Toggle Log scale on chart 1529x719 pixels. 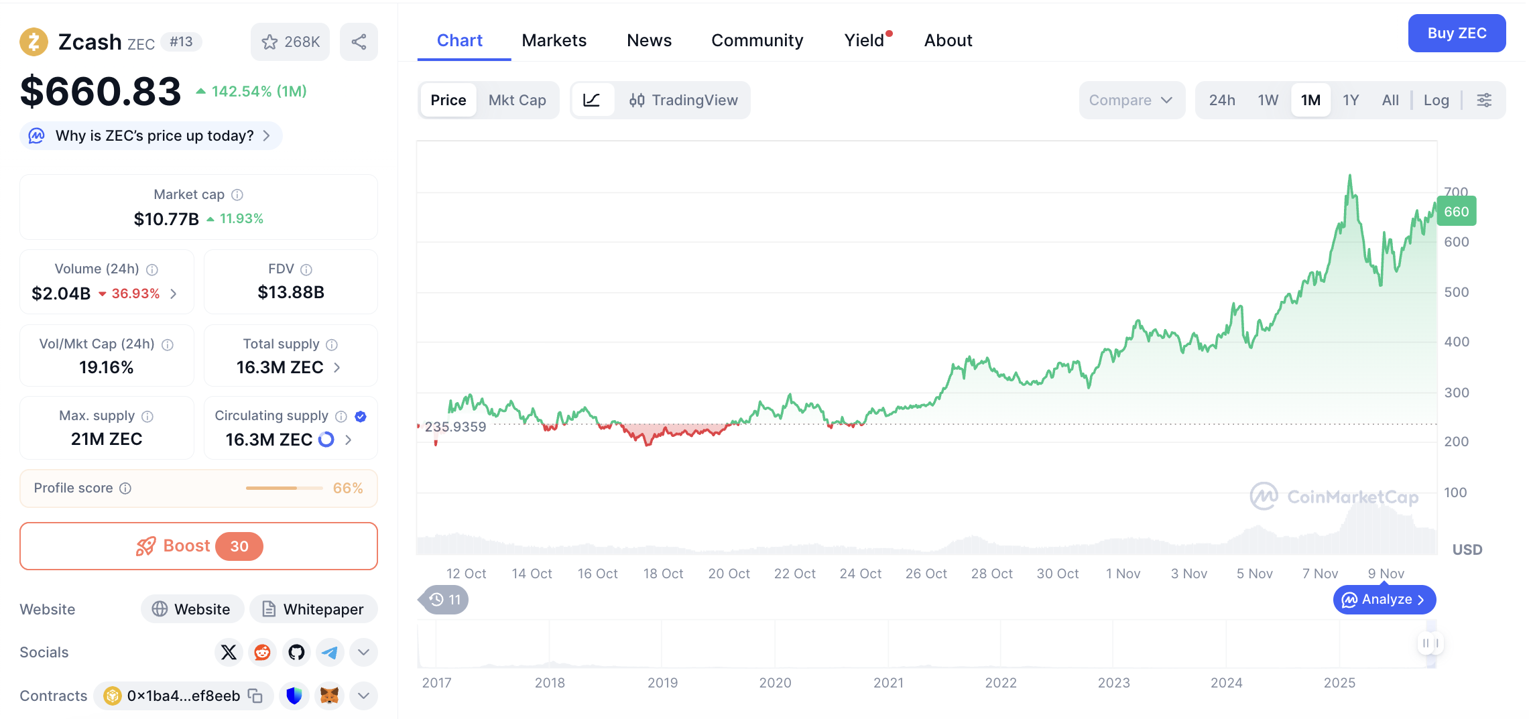(x=1436, y=101)
